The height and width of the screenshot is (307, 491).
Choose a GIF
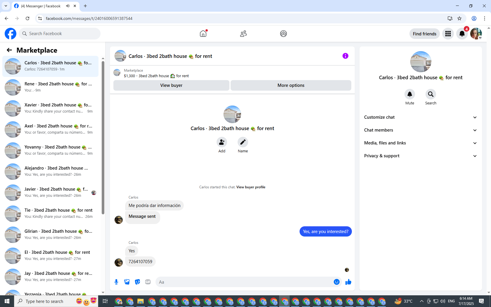coord(148,282)
